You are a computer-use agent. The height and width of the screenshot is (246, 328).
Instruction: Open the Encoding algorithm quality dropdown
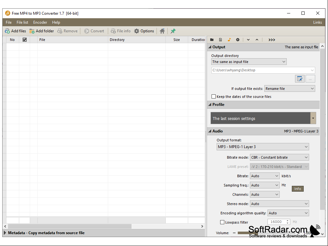pos(288,213)
